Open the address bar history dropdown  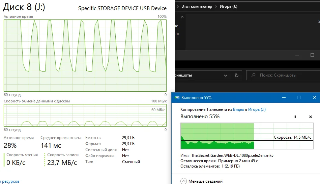[225, 75]
